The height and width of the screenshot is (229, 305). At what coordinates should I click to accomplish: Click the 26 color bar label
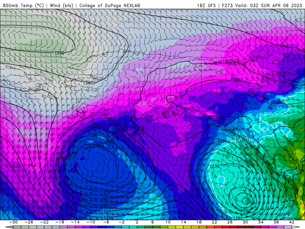point(230,222)
